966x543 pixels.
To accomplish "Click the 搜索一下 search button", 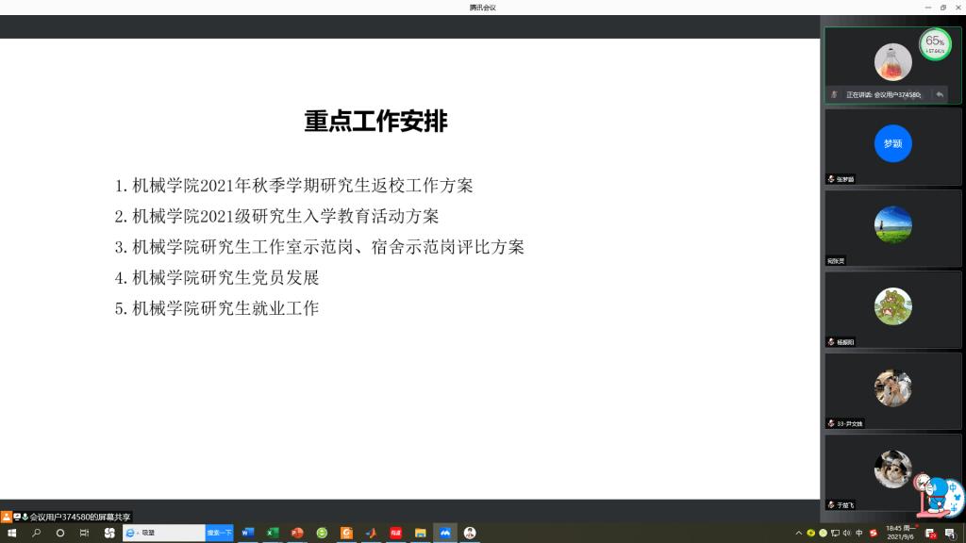I will (x=218, y=533).
